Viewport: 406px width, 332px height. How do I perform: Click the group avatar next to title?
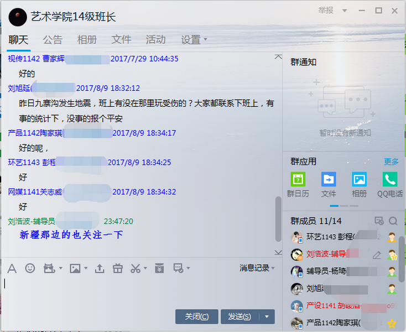click(18, 17)
